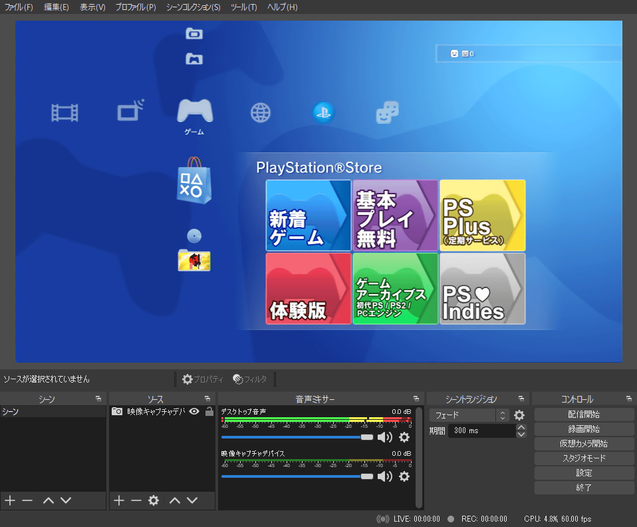637x527 pixels.
Task: Select 映像キャプチャデバイス source row
Action: click(162, 411)
